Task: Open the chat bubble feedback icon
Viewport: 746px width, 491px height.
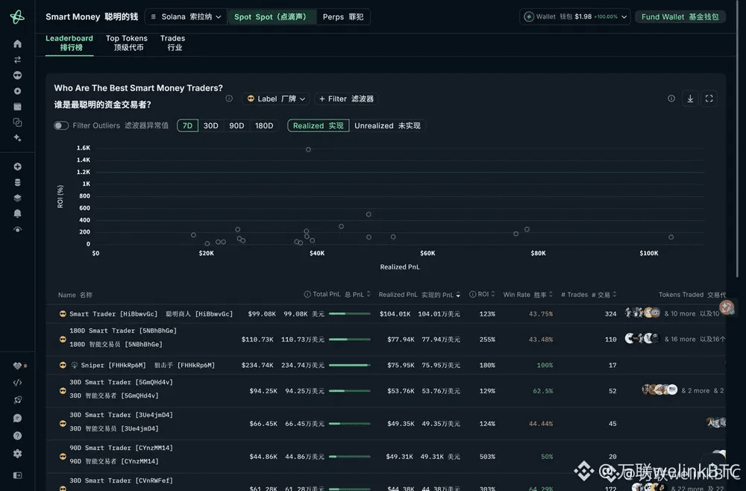Action: click(x=18, y=418)
